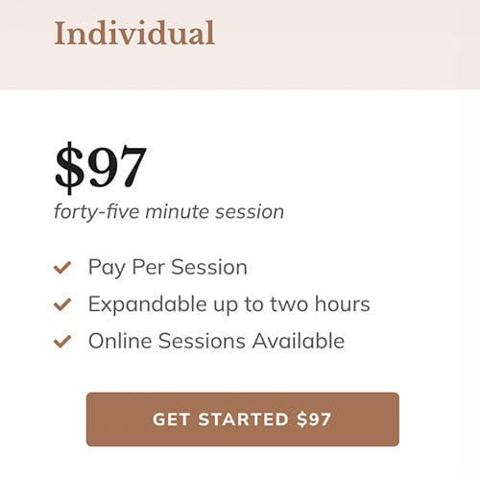Click the GET STARTED $97 button
This screenshot has width=480, height=480.
[x=243, y=420]
